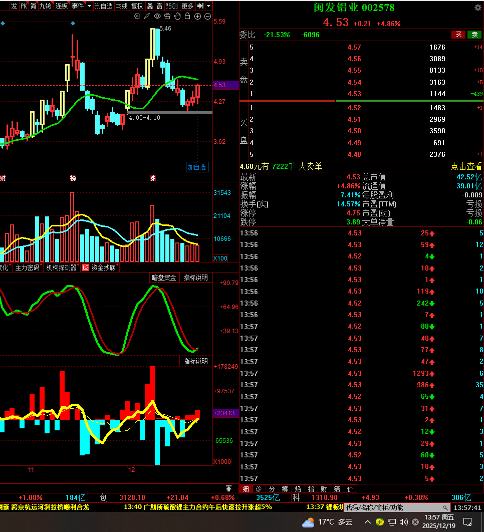This screenshot has height=532, width=484.
Task: Select the drawing pen tool
Action: [147, 16]
